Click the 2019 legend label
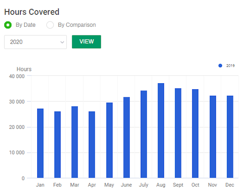The width and height of the screenshot is (245, 194). pyautogui.click(x=230, y=66)
